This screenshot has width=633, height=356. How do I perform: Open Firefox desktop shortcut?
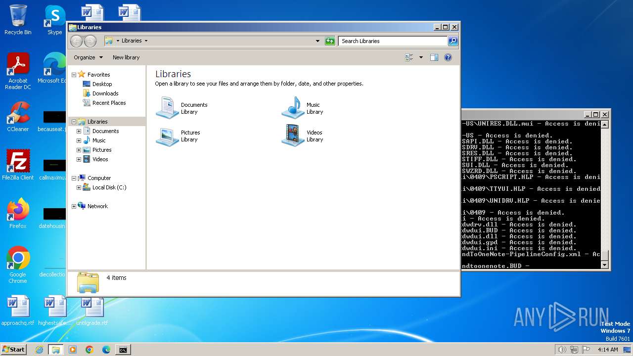pos(18,213)
